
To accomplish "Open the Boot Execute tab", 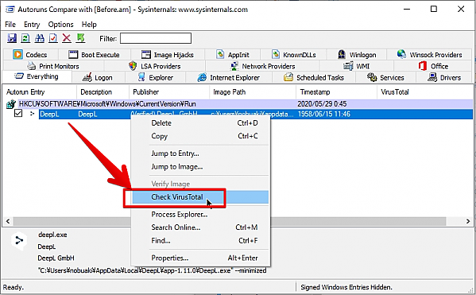I will [x=94, y=55].
